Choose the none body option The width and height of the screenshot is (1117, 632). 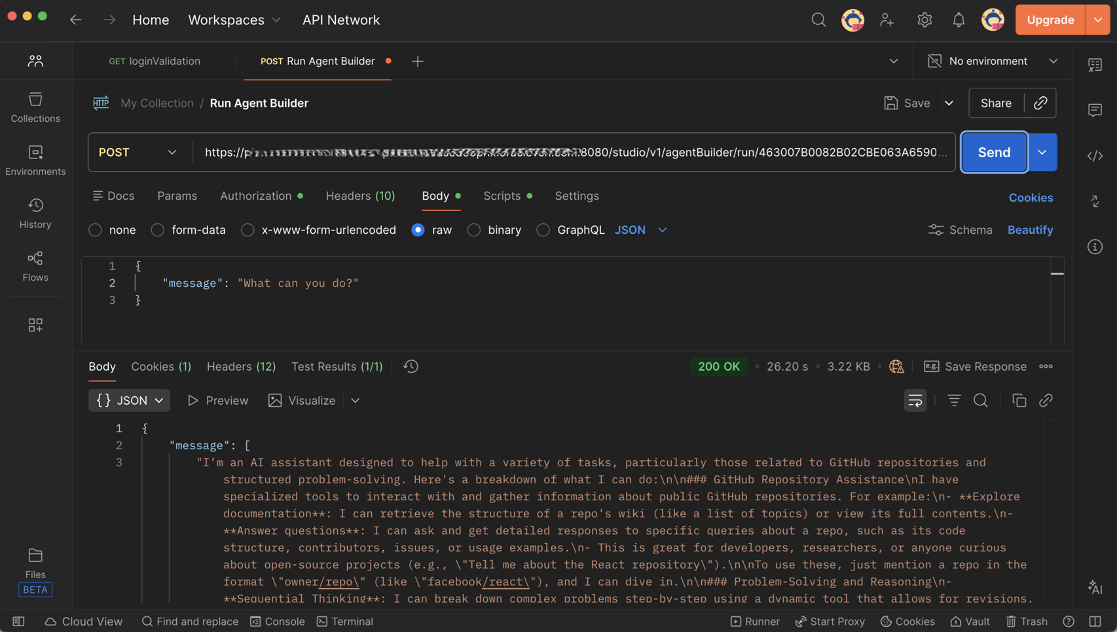(96, 230)
